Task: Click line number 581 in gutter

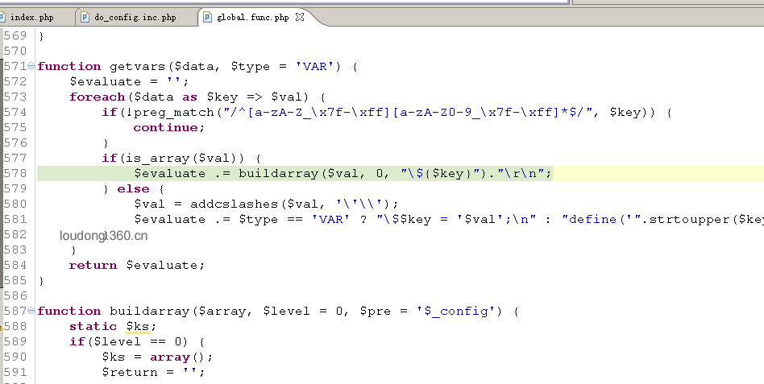Action: tap(15, 219)
